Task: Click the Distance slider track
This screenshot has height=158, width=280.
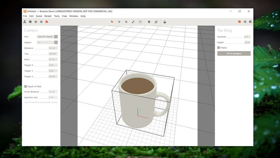Action: pyautogui.click(x=41, y=49)
